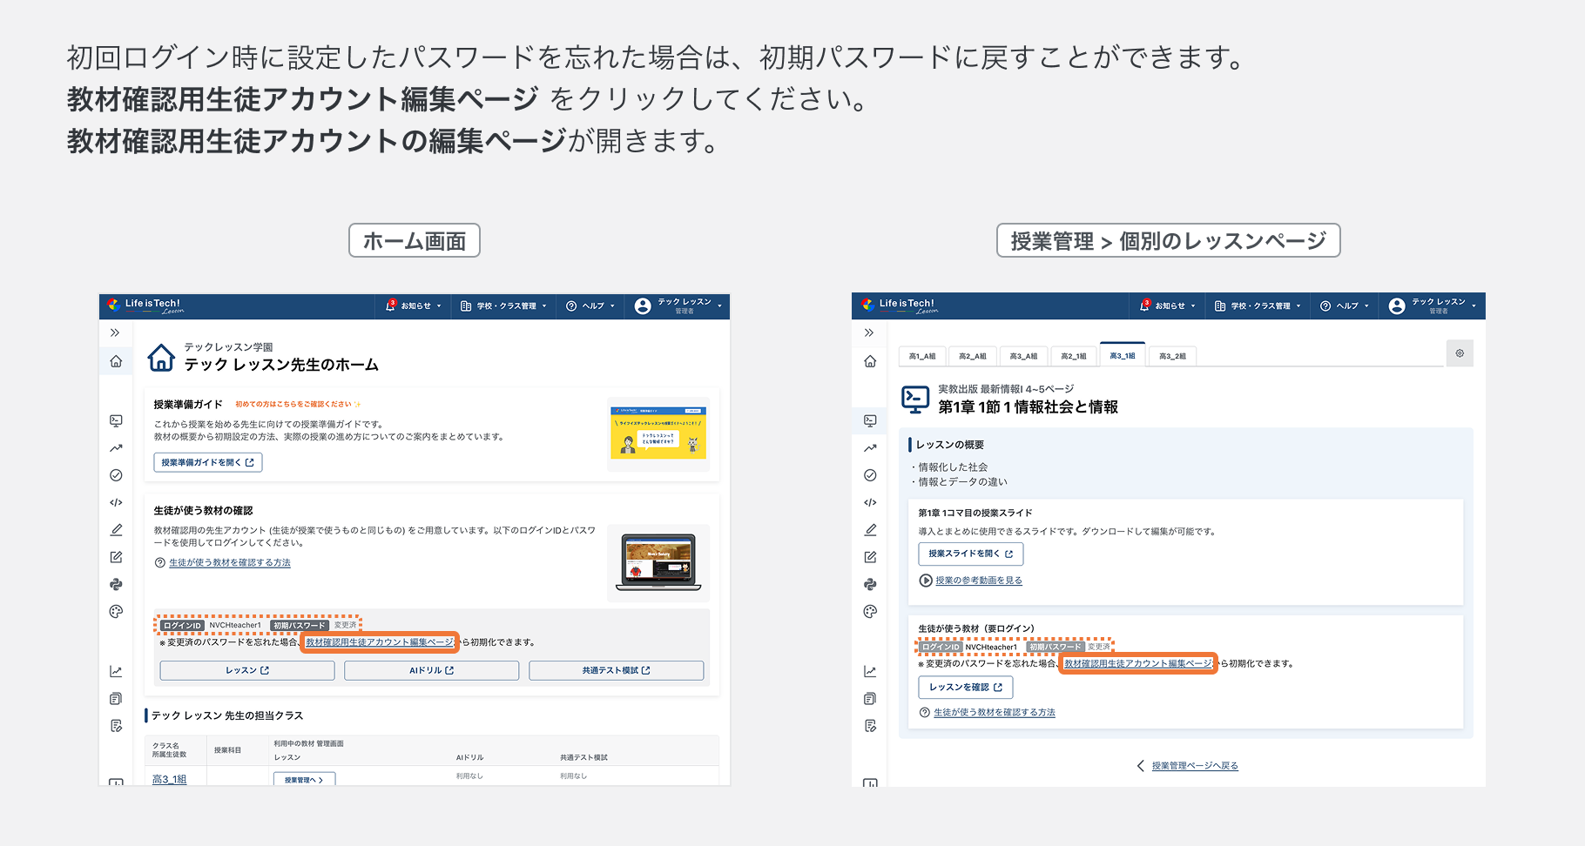Open the お知らせ dropdown on the lesson page

coord(1168,305)
